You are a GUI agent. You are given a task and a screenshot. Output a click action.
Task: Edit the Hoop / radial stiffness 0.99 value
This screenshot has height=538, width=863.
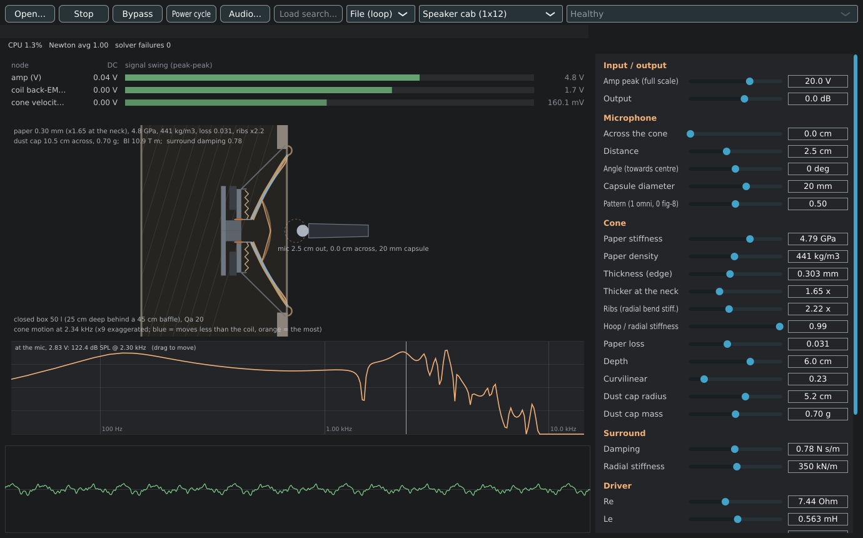point(818,327)
